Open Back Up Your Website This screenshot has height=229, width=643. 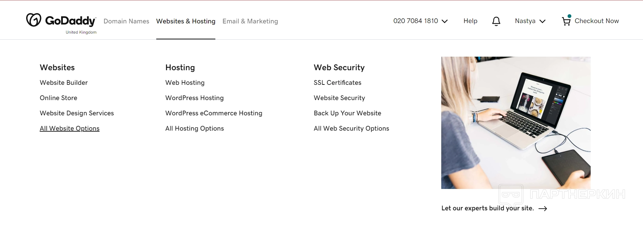click(347, 113)
